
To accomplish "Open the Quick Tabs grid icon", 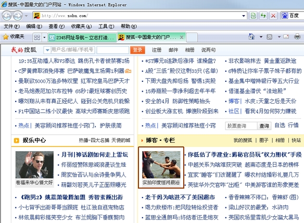I will click(x=37, y=37).
